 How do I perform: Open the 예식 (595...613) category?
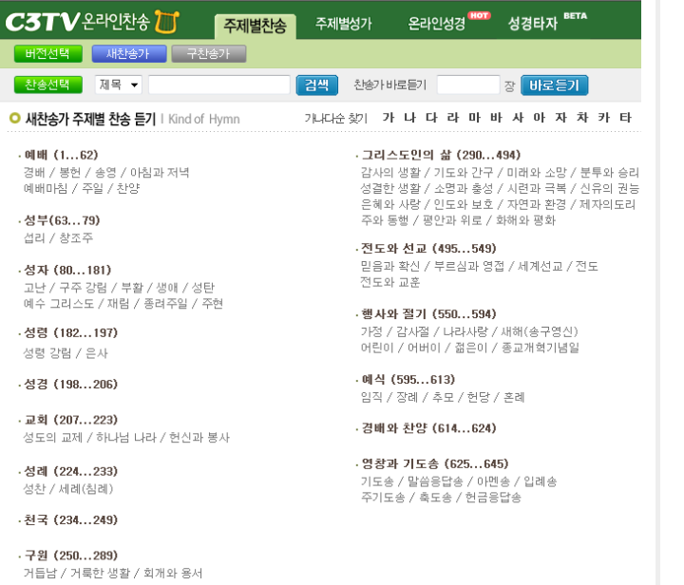tap(408, 380)
